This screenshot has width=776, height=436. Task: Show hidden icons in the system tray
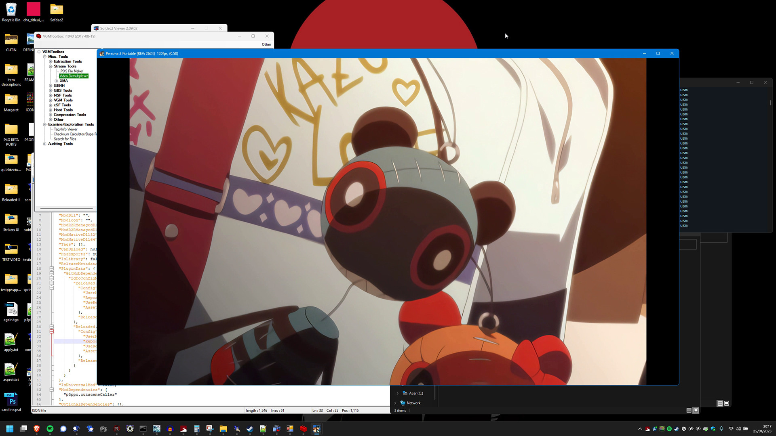click(641, 429)
